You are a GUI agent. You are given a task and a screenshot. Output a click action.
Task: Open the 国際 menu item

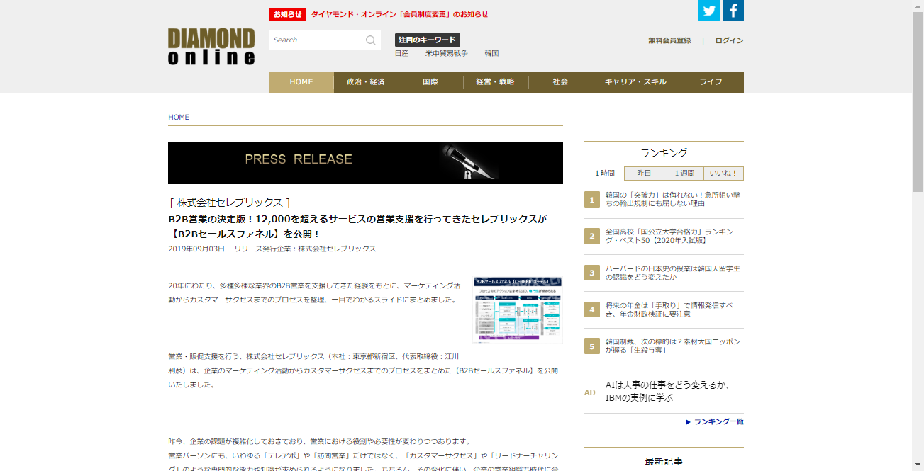430,82
